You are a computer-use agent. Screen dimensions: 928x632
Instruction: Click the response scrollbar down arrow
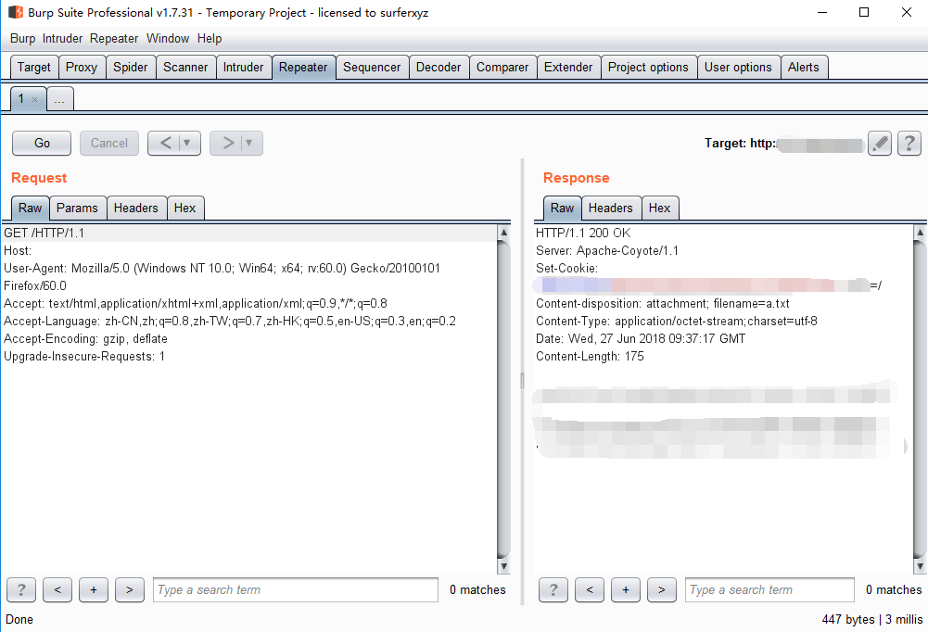920,566
